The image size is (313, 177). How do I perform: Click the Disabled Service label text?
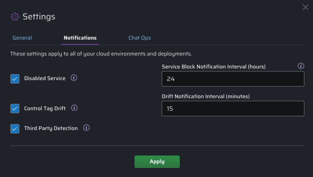(x=45, y=78)
